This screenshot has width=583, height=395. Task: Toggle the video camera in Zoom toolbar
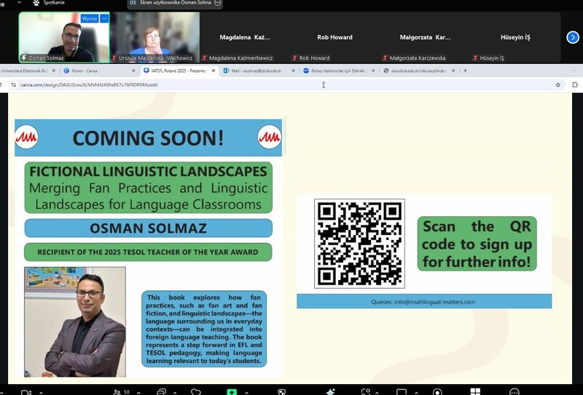pyautogui.click(x=26, y=392)
